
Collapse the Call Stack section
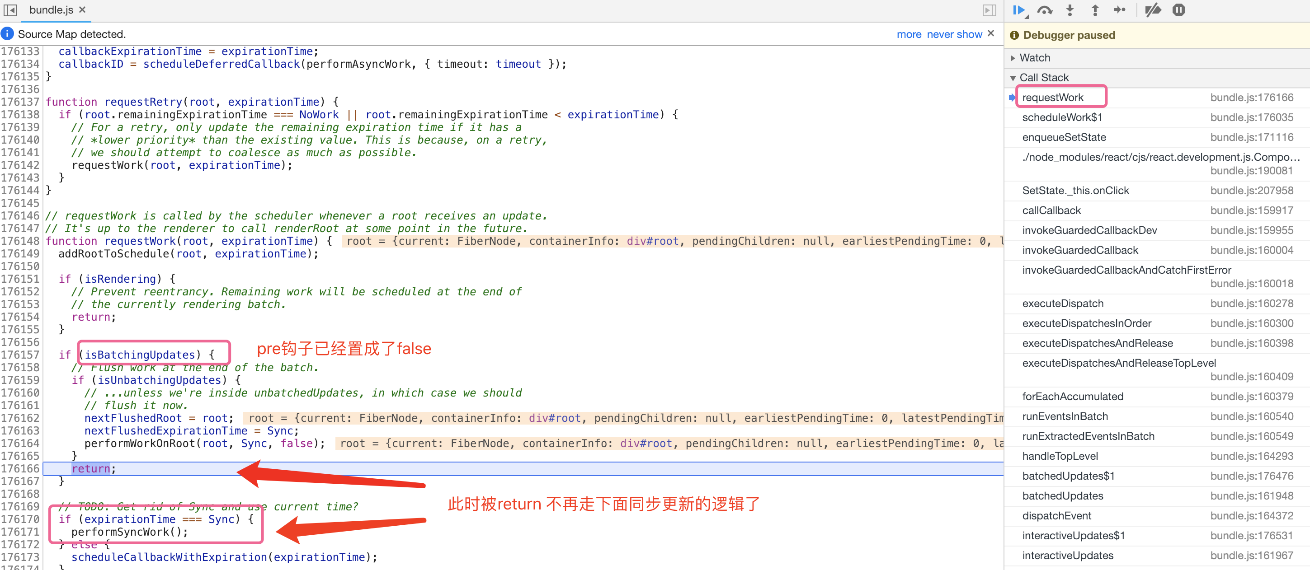(1157, 78)
